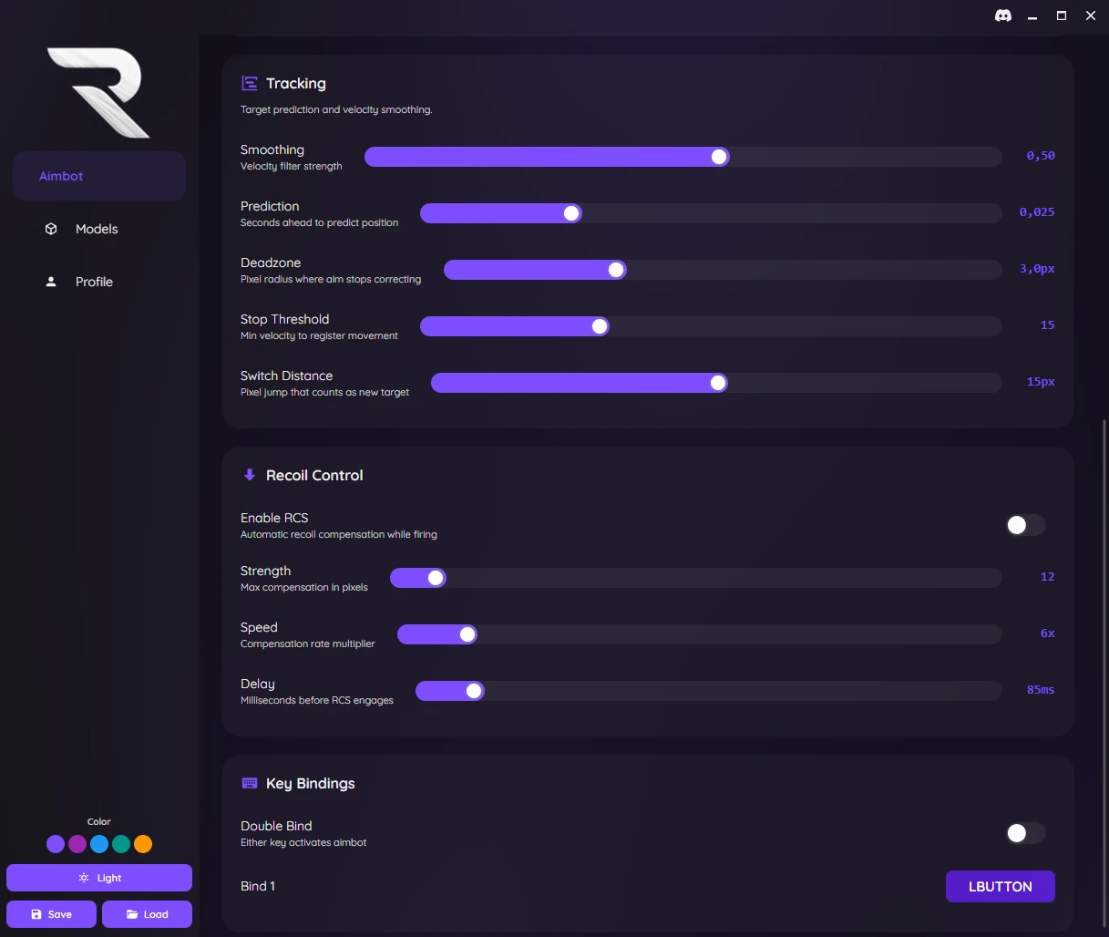Click the Key Bindings keyboard icon
The height and width of the screenshot is (937, 1109).
pos(249,783)
